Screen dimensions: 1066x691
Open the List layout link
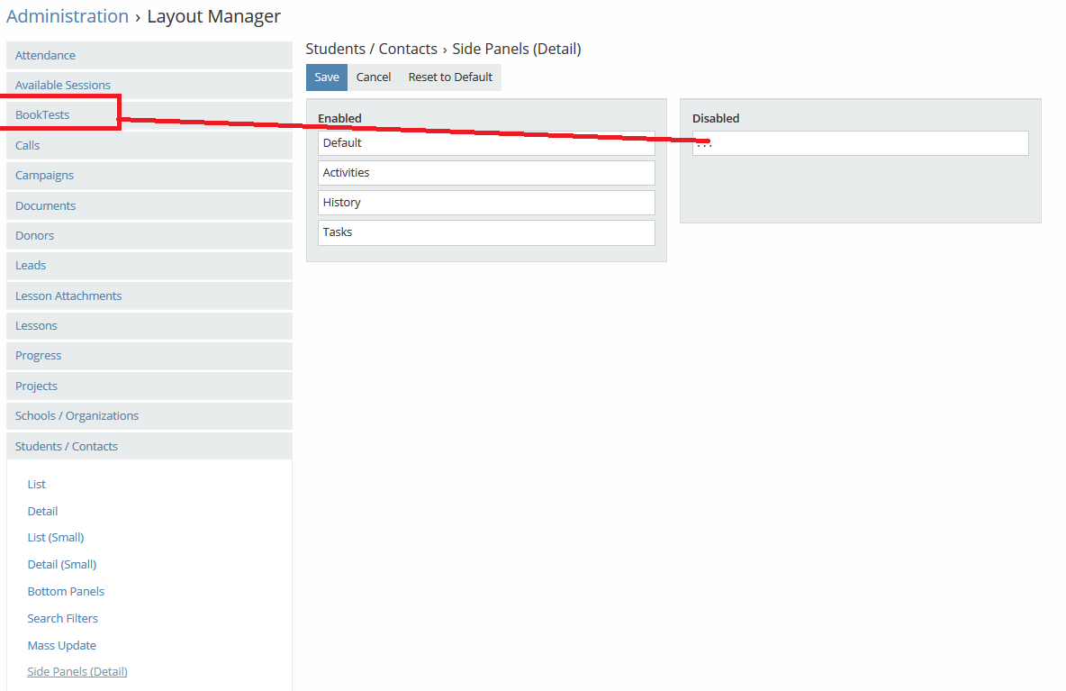[x=37, y=485]
